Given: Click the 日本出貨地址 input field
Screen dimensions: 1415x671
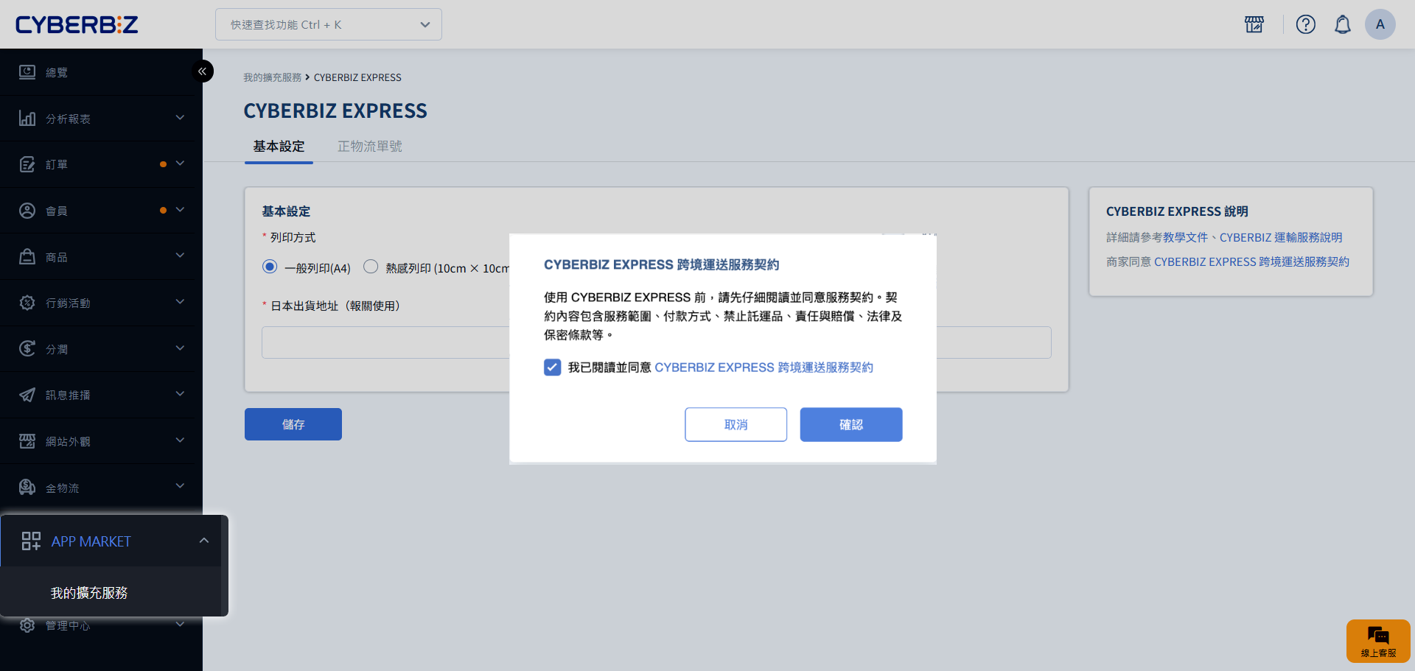Looking at the screenshot, I should (385, 343).
